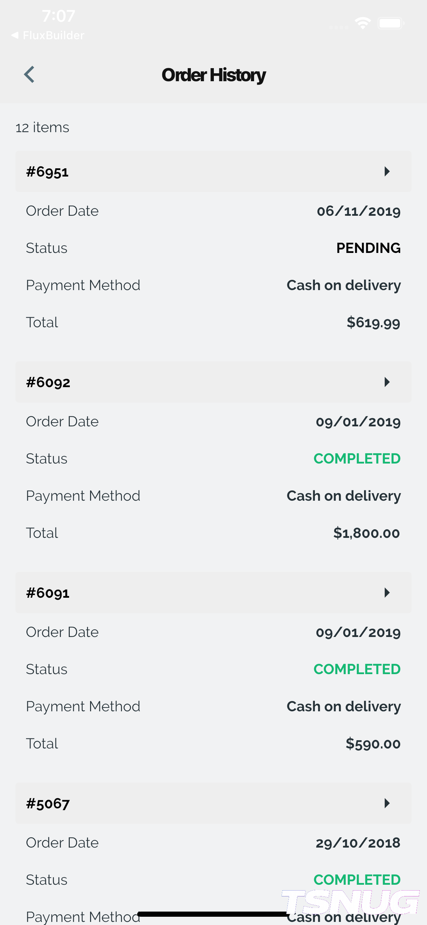Screen dimensions: 427x925
Task: Select the order #6091 number label
Action: pos(48,593)
